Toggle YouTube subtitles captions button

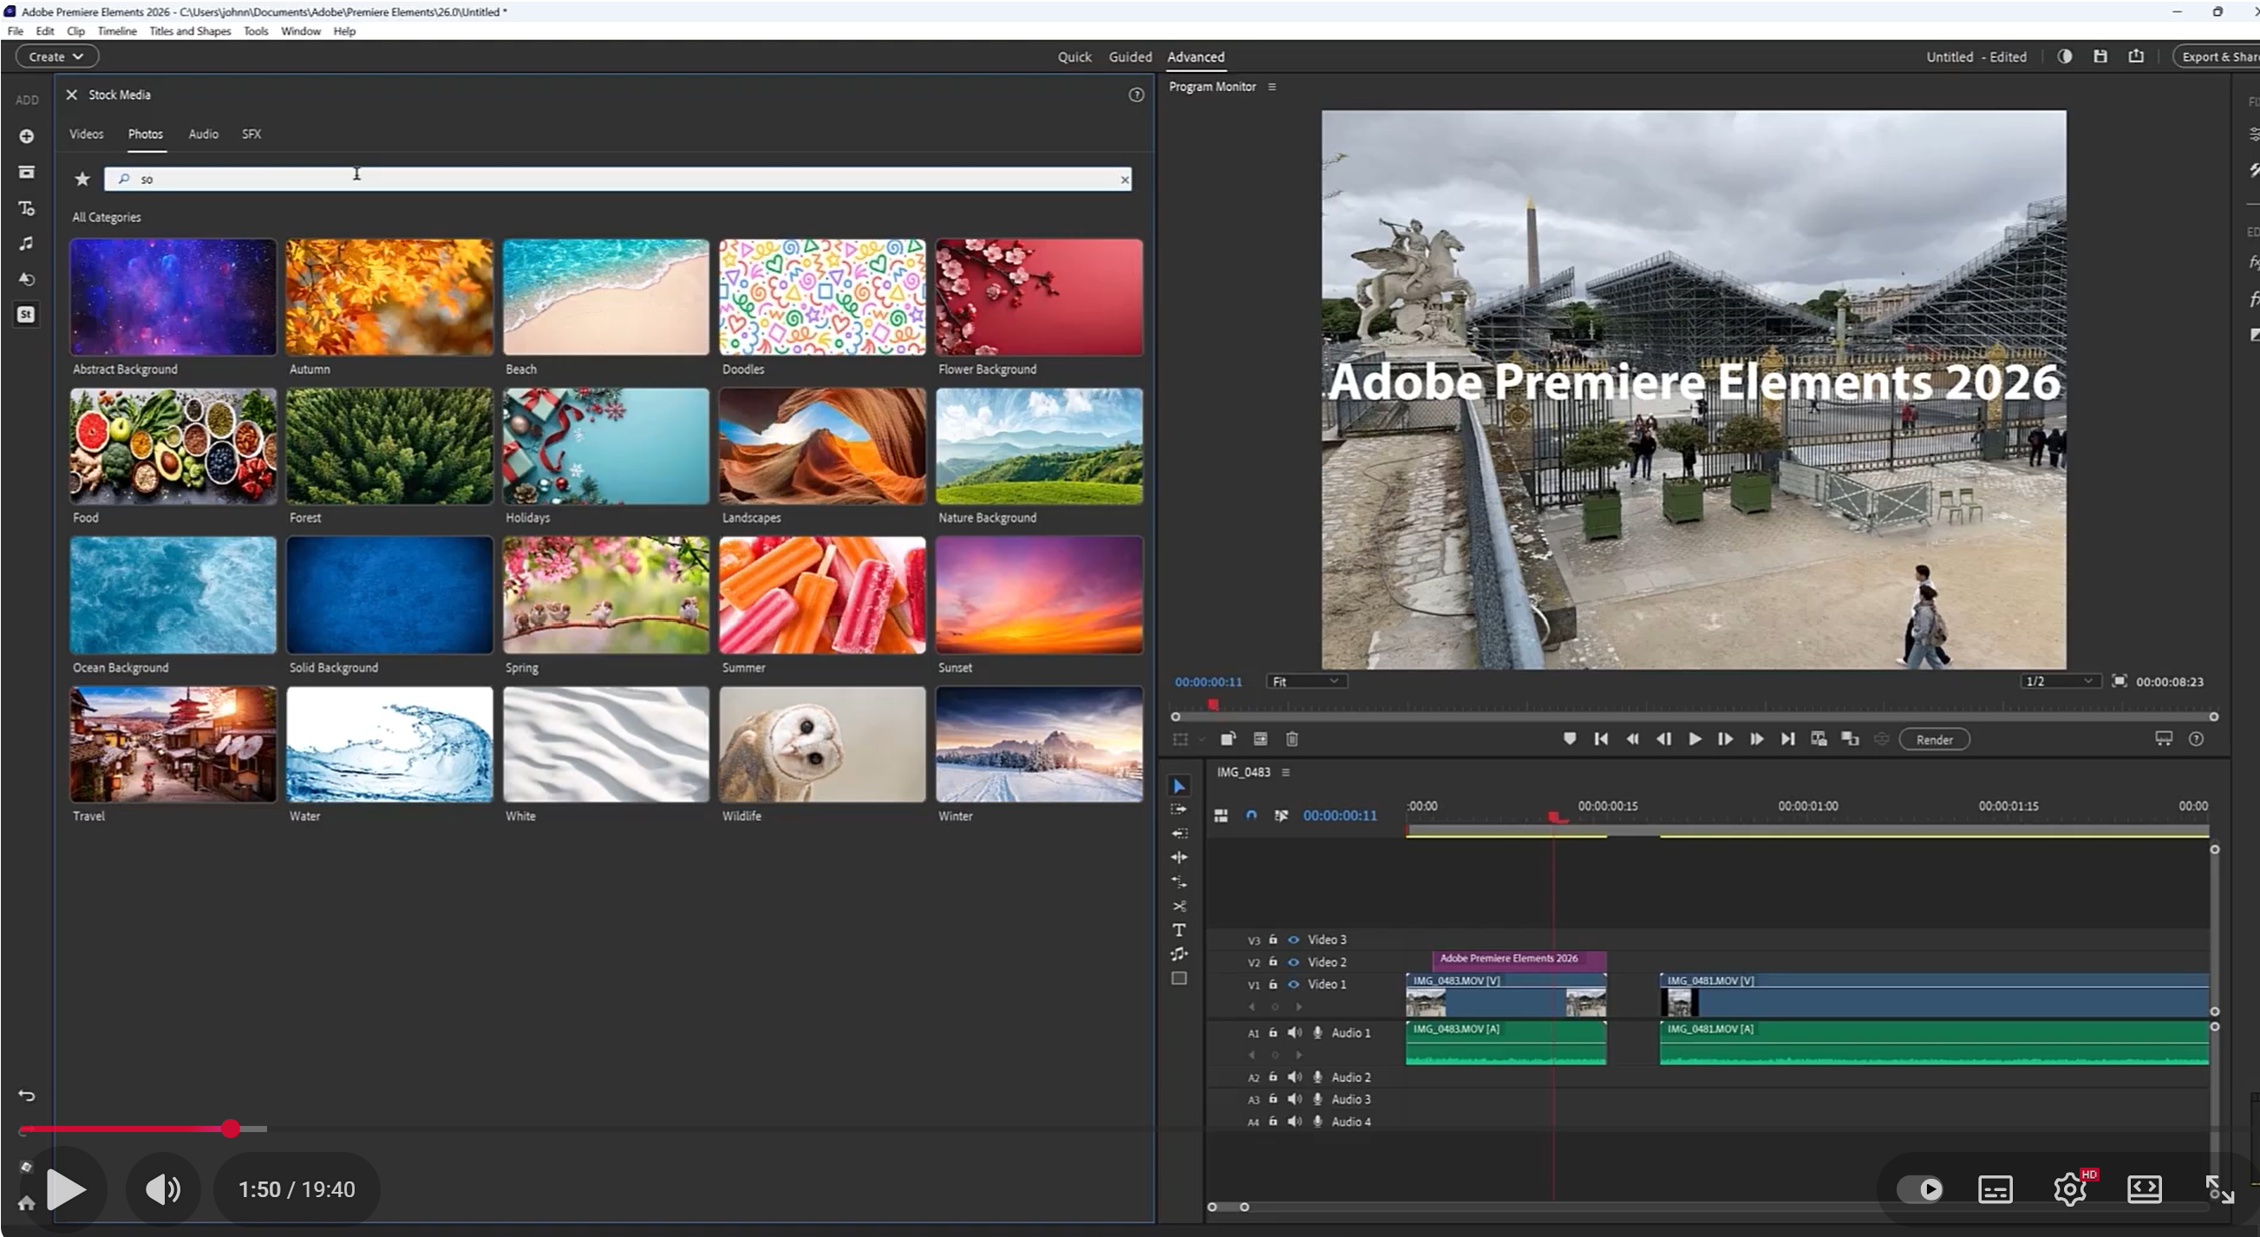click(x=1995, y=1188)
